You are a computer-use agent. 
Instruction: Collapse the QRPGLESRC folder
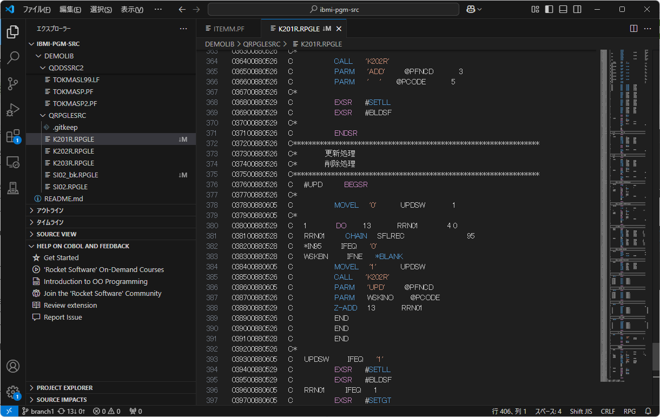click(x=111, y=115)
